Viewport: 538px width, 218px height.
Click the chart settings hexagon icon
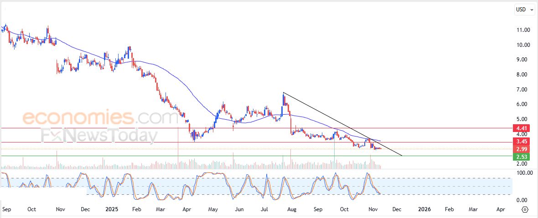(525, 209)
